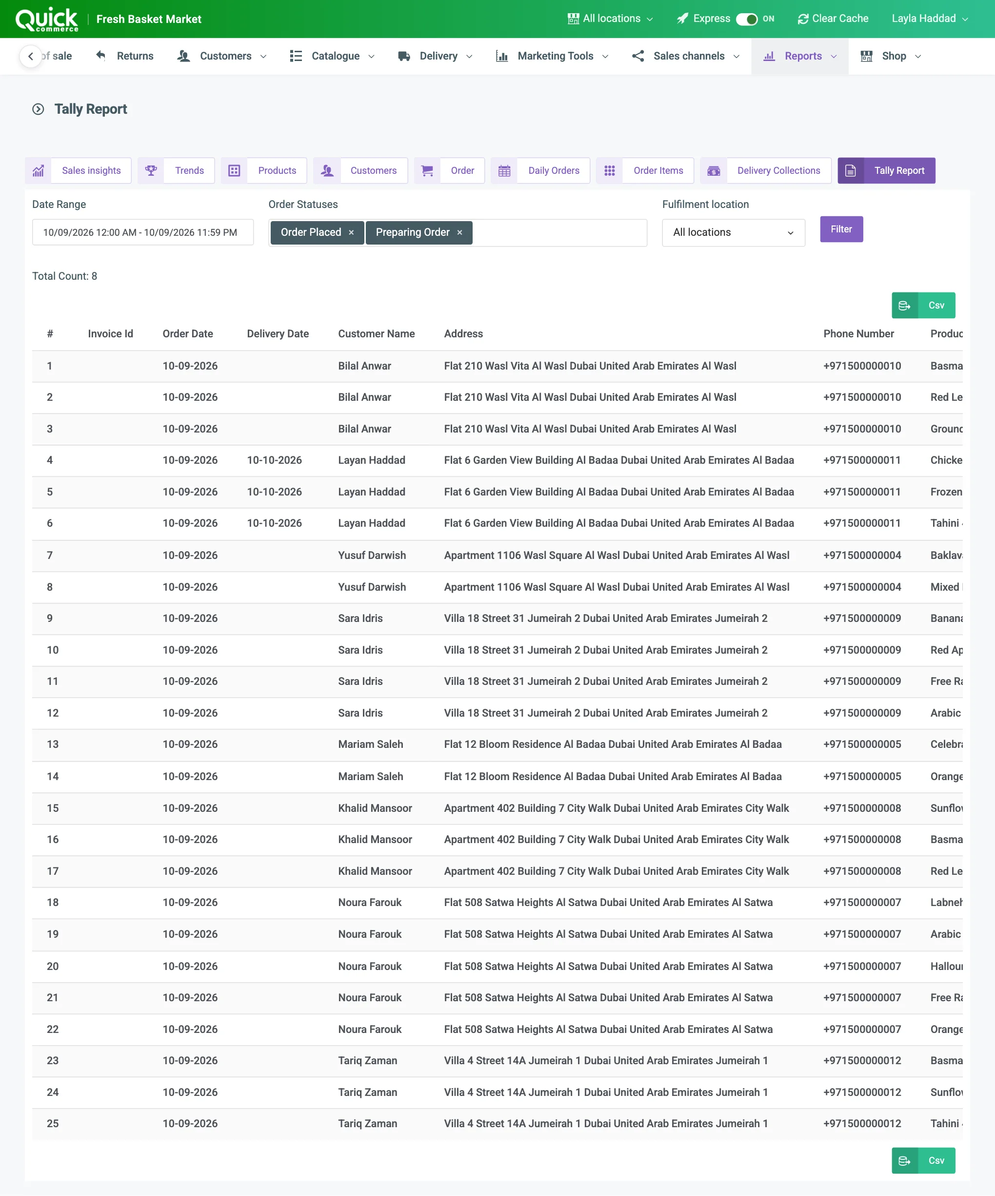Click the Sales insights chart icon
The image size is (995, 1196).
(38, 170)
